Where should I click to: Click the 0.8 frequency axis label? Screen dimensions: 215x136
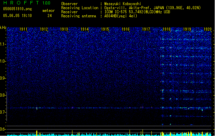coord(3,95)
